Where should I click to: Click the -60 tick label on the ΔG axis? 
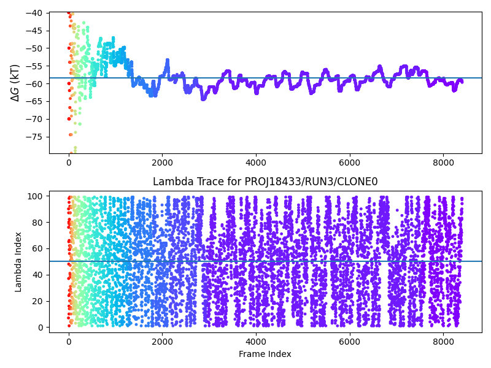coord(34,84)
